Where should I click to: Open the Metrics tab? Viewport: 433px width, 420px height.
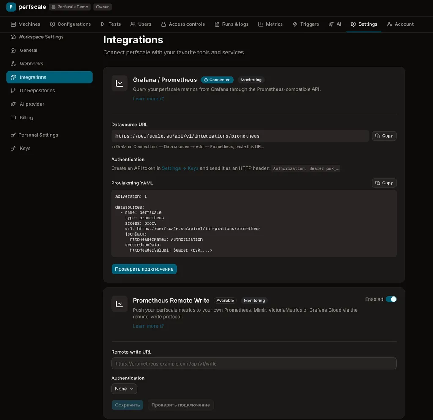coord(270,24)
